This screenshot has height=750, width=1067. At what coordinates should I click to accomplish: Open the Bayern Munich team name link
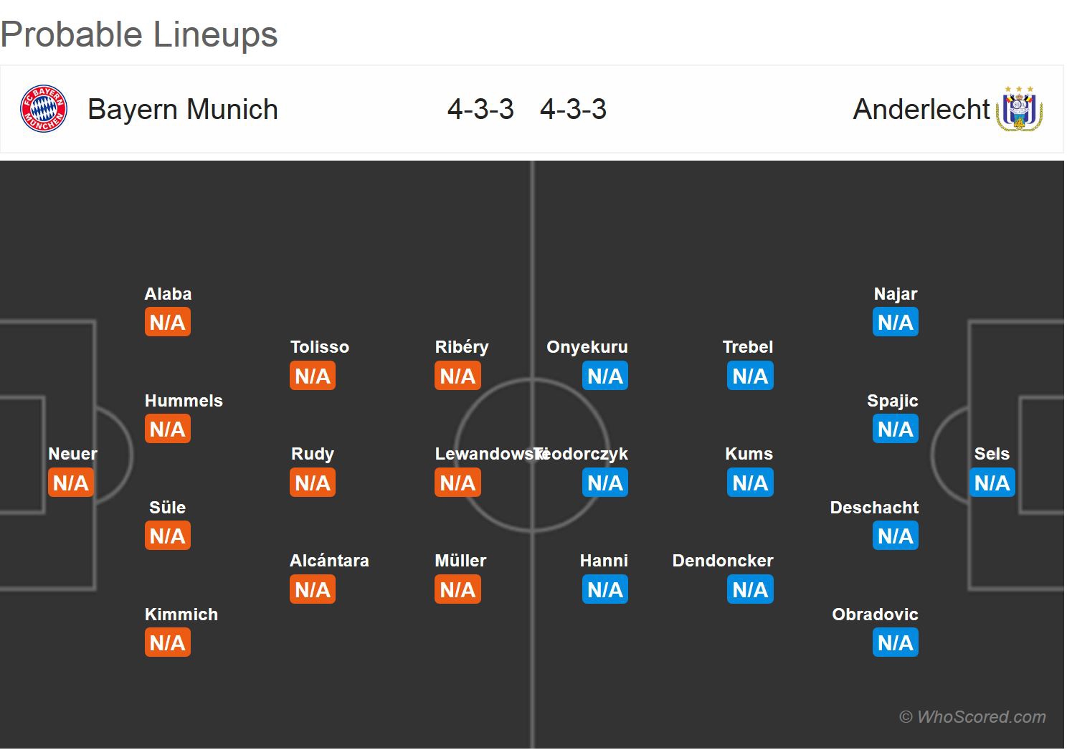click(182, 109)
